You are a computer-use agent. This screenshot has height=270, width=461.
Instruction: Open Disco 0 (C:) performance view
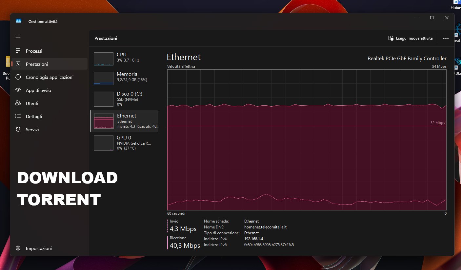coord(104,99)
